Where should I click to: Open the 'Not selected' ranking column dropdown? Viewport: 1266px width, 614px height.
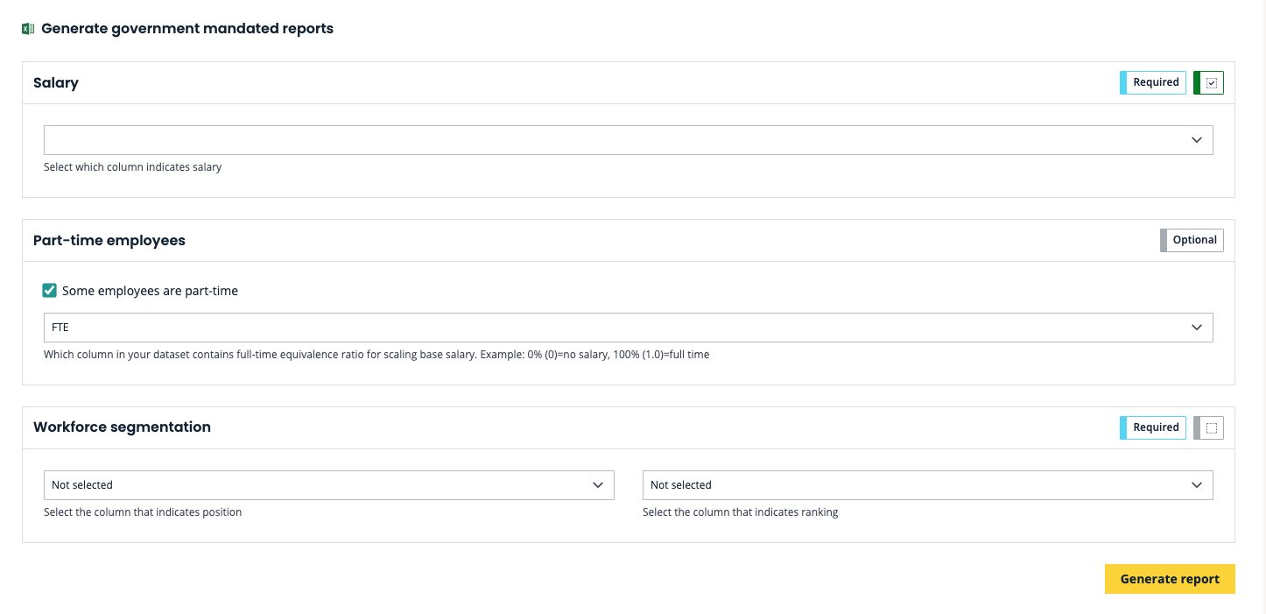tap(911, 485)
